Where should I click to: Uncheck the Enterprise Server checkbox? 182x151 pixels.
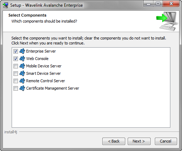(16, 51)
